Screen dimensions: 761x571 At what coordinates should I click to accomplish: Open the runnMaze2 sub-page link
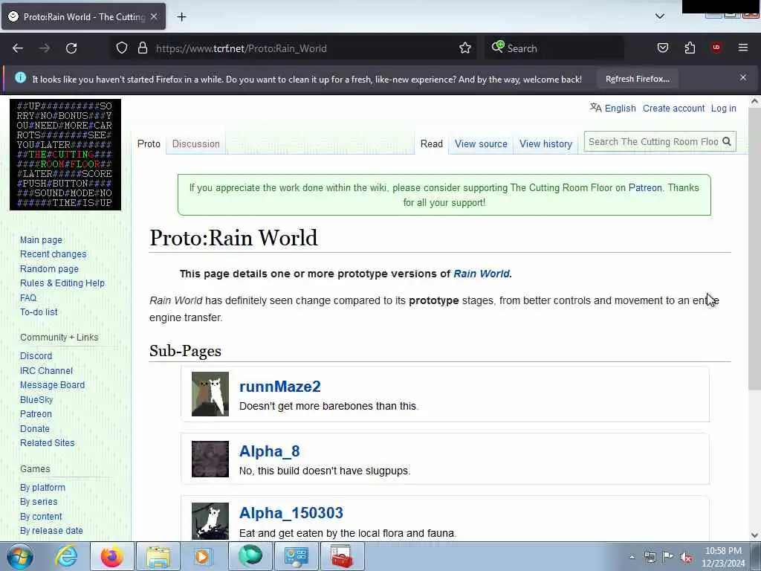[280, 387]
